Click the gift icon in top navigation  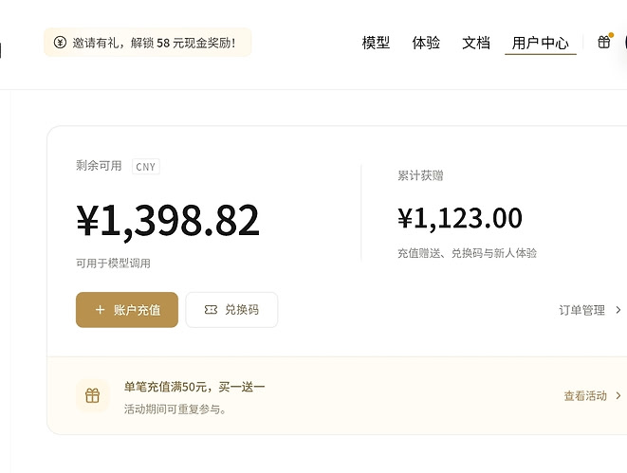pyautogui.click(x=604, y=42)
